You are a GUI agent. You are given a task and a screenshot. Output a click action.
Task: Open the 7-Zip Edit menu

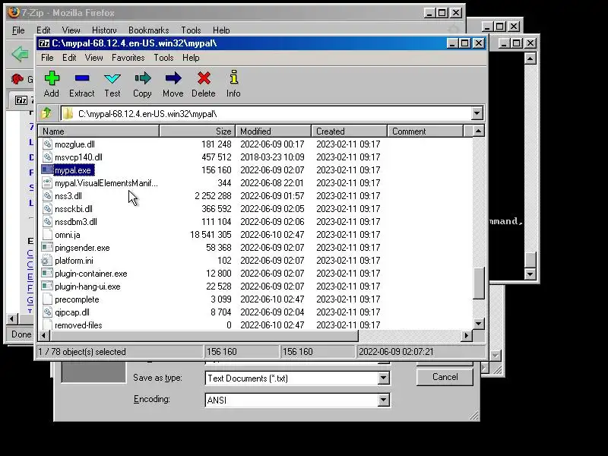point(69,58)
